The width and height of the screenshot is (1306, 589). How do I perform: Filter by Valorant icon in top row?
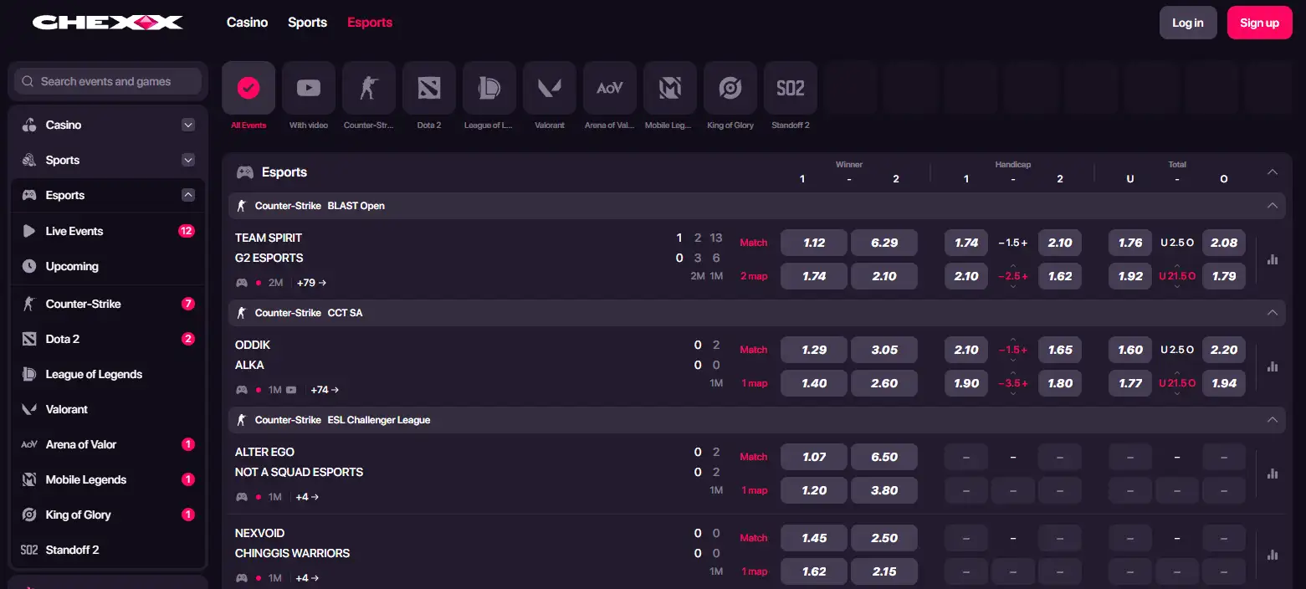tap(550, 88)
